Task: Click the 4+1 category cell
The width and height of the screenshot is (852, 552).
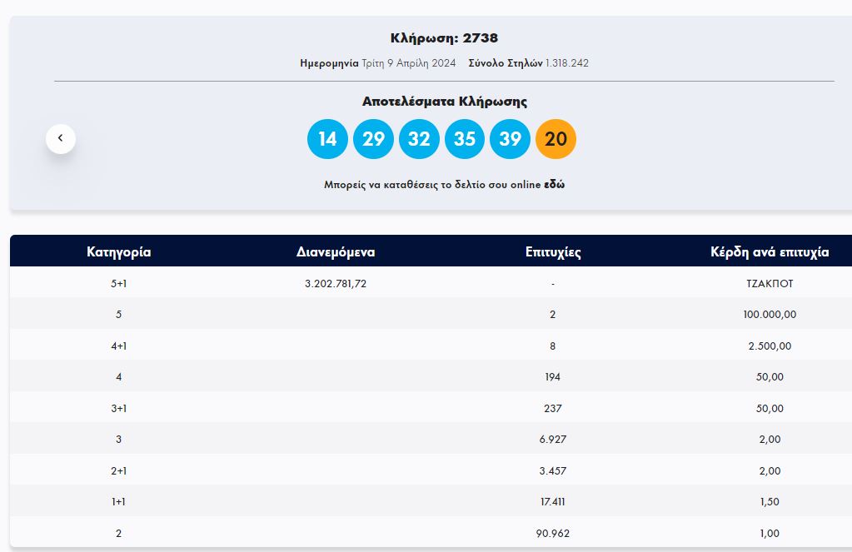Action: pos(119,346)
